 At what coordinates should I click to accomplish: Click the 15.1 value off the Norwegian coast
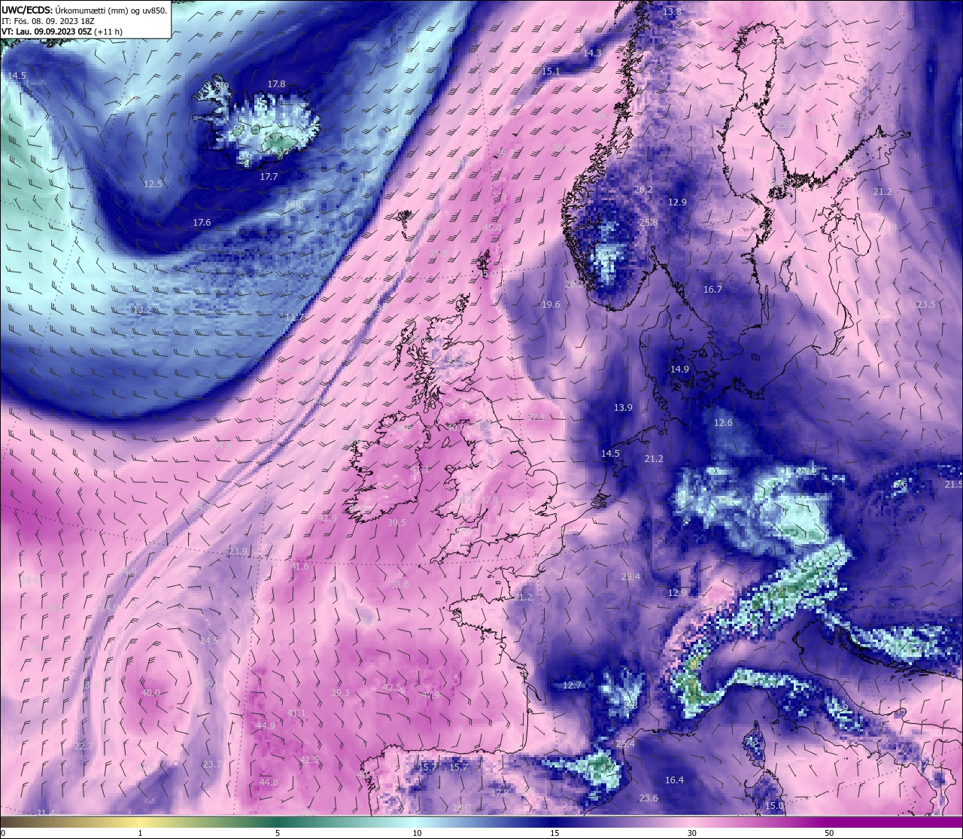(551, 71)
